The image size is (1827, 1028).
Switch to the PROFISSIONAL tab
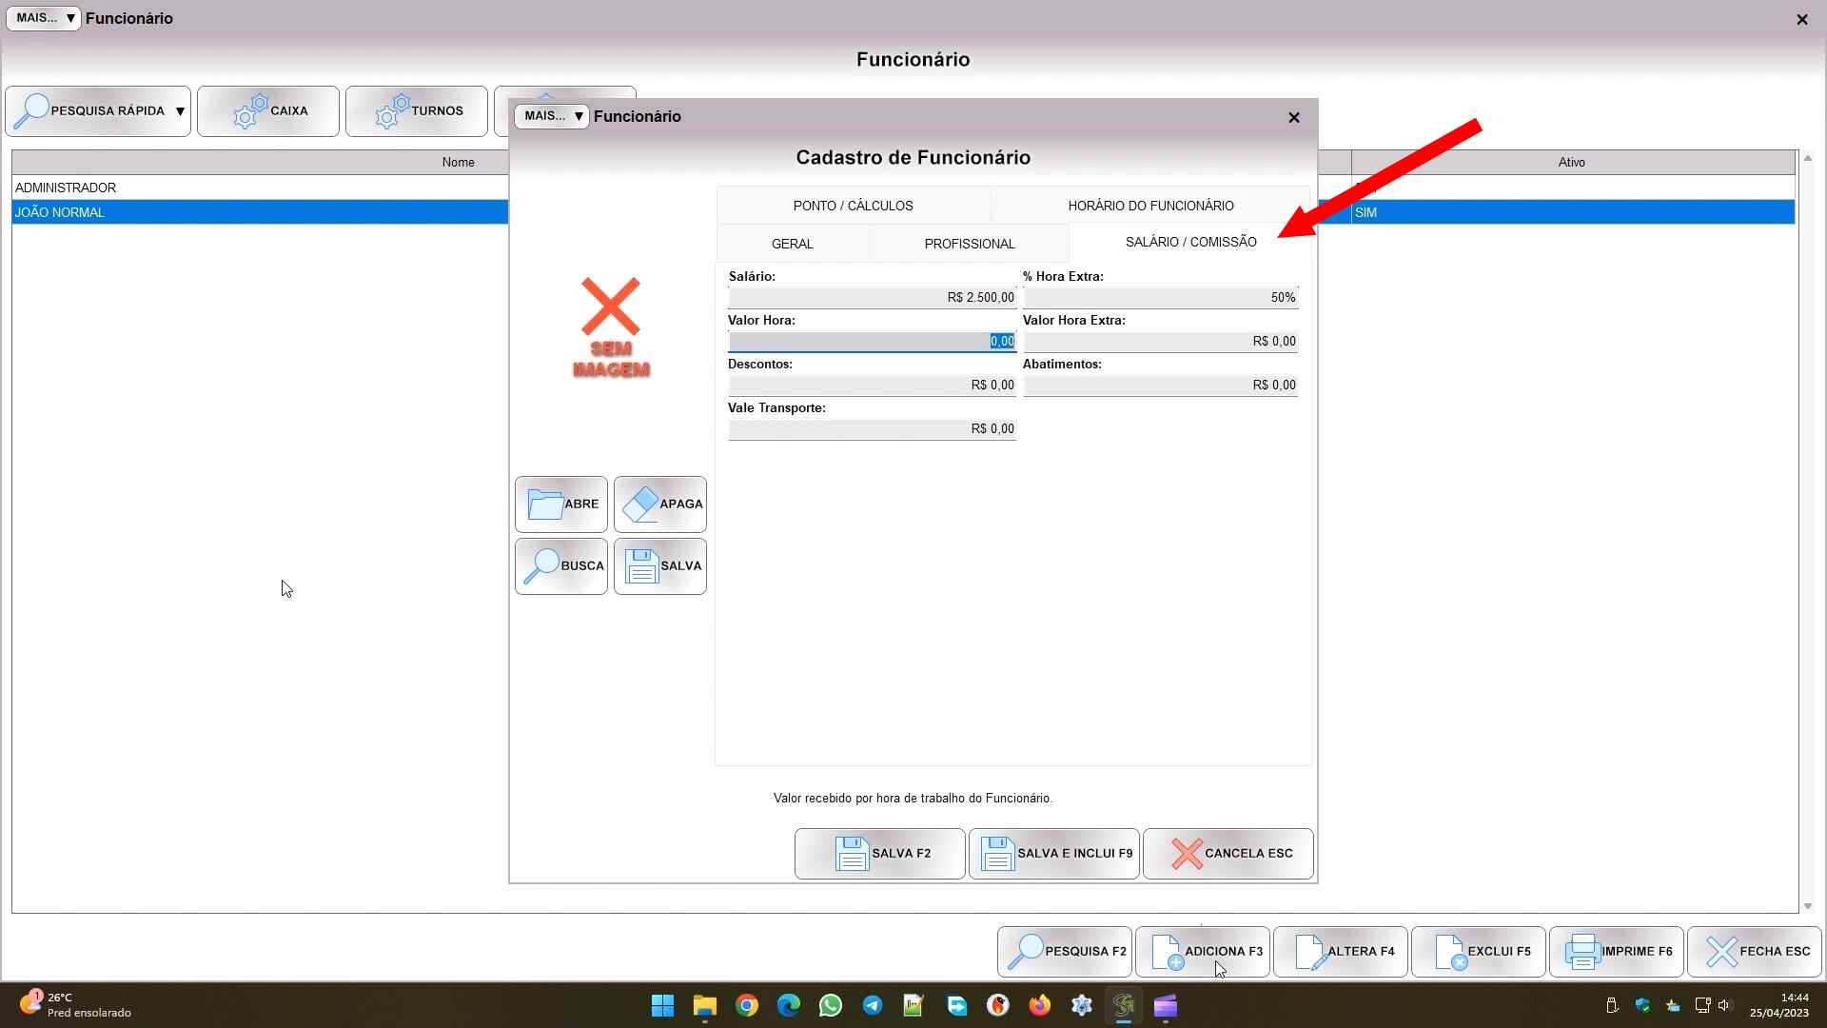pyautogui.click(x=969, y=244)
